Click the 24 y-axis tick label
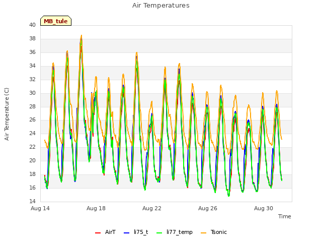 (32, 133)
